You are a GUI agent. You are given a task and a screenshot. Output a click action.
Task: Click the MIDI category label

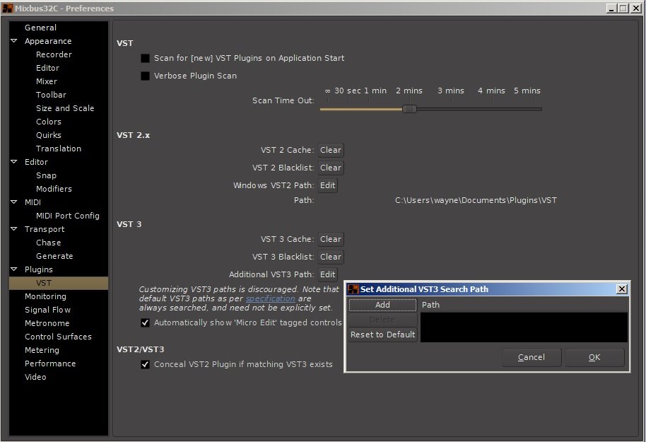(x=33, y=202)
